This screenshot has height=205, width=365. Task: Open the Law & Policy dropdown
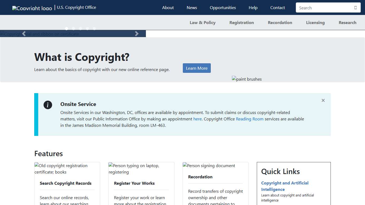click(203, 22)
